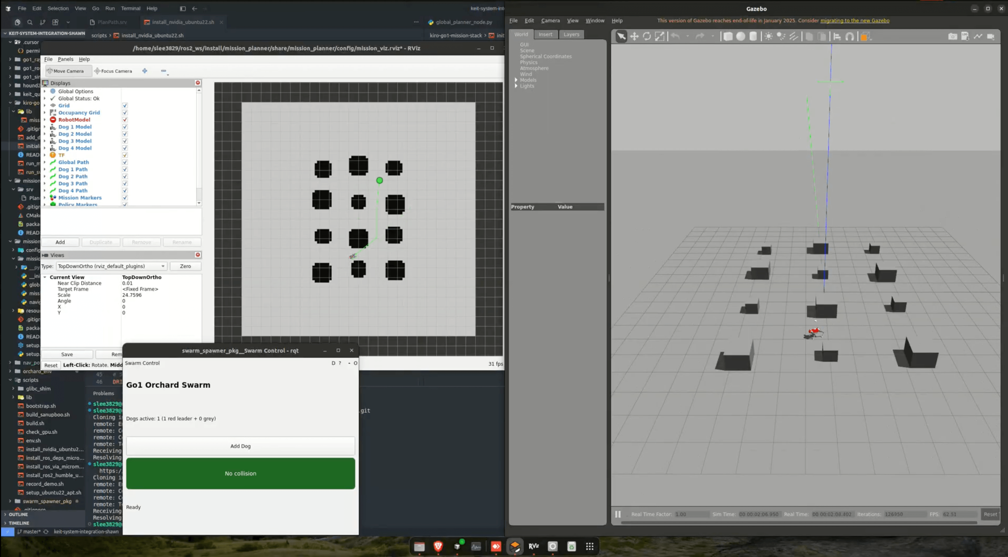Viewport: 1008px width, 557px height.
Task: Insert a sphere shape in Gazebo
Action: pyautogui.click(x=740, y=37)
